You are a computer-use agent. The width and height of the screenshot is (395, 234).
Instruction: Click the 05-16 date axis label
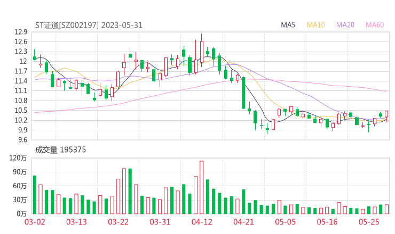click(x=327, y=222)
